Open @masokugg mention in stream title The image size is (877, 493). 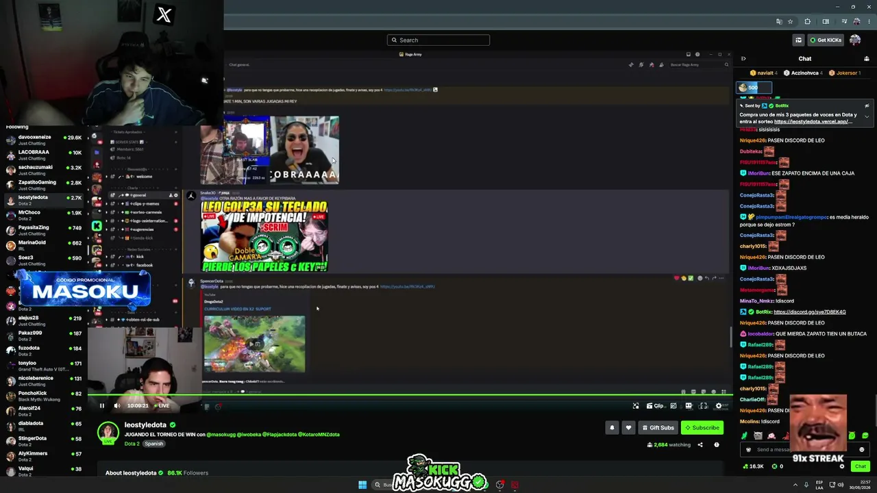tap(221, 435)
